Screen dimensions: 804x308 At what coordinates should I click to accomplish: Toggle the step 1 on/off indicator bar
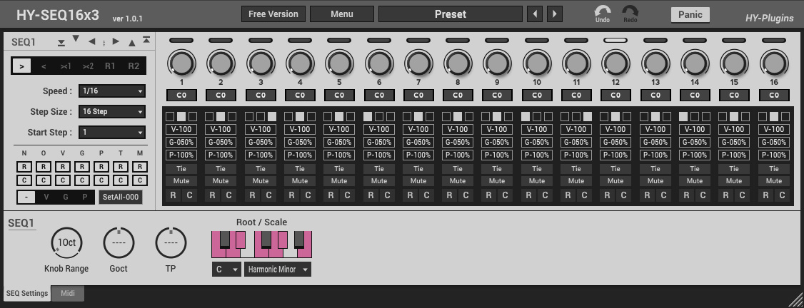pyautogui.click(x=181, y=40)
